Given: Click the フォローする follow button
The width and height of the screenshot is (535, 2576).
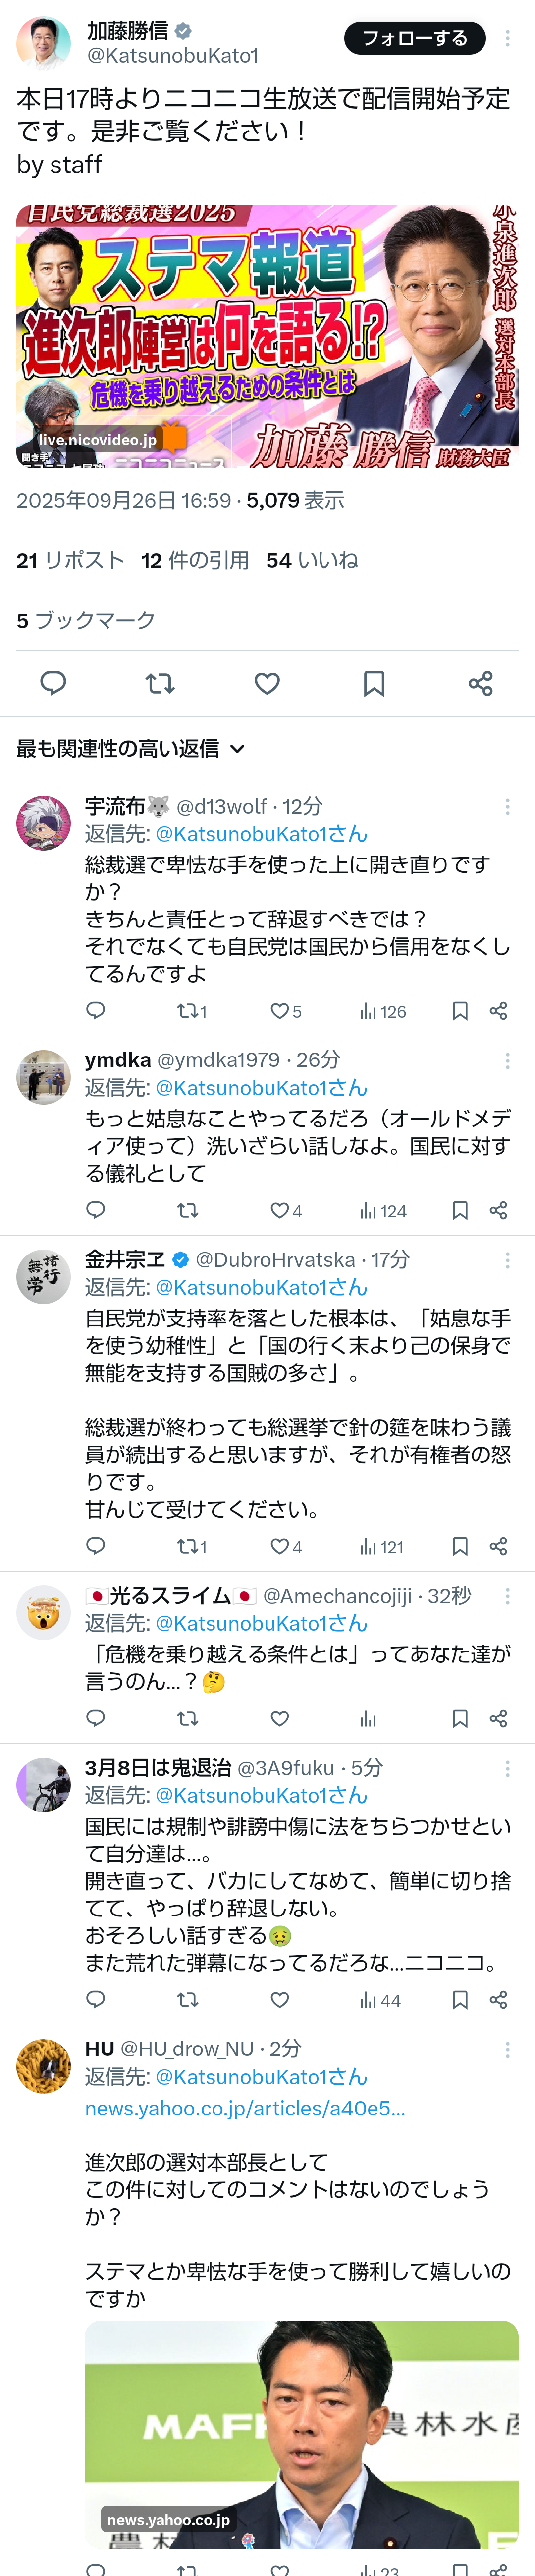Looking at the screenshot, I should pos(414,38).
